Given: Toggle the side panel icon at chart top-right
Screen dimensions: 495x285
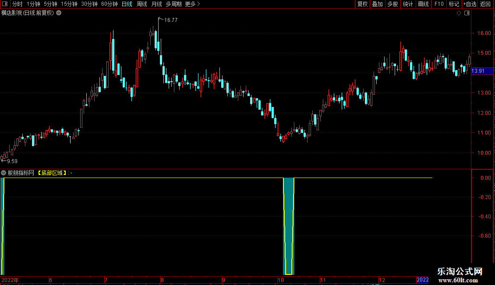Looking at the screenshot, I should (467, 13).
